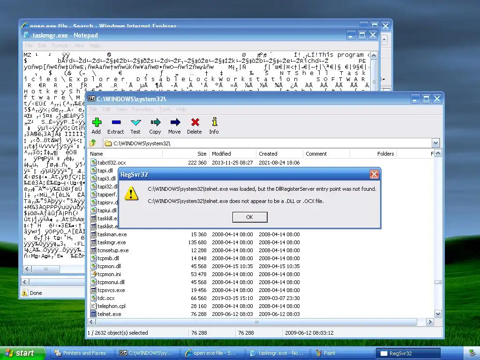This screenshot has width=480, height=360.
Task: Click the Folders column header
Action: pyautogui.click(x=373, y=154)
